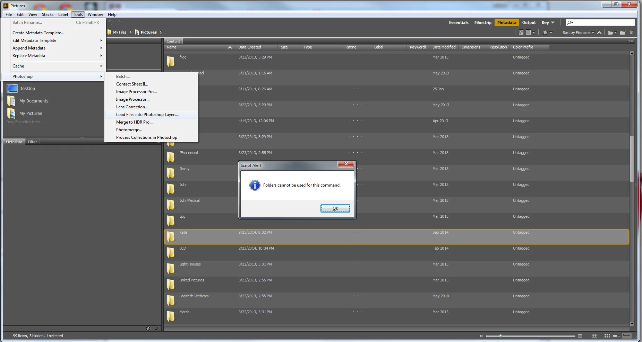Click the frog folder icon
642x342 pixels.
pyautogui.click(x=171, y=61)
